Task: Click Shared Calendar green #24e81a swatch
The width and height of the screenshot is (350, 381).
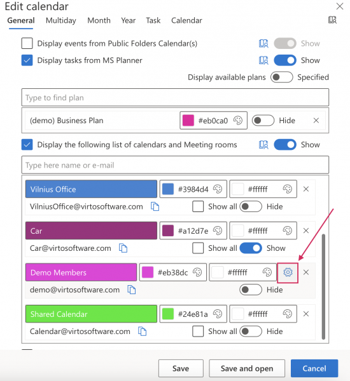Action: tap(168, 314)
